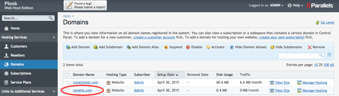Click the Up Level arrow icon

[x=318, y=23]
